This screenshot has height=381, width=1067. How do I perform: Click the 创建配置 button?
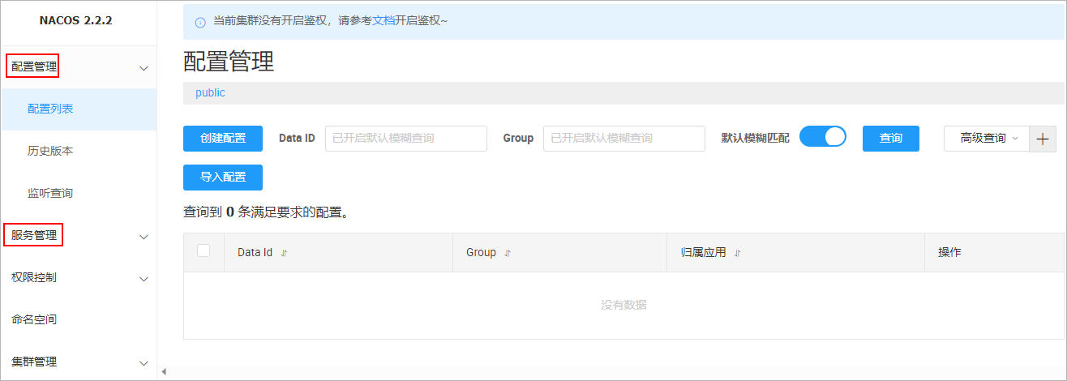click(223, 139)
